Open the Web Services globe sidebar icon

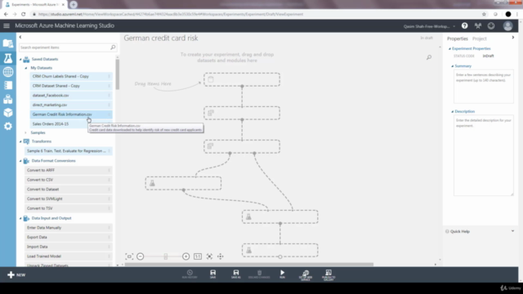click(x=8, y=72)
